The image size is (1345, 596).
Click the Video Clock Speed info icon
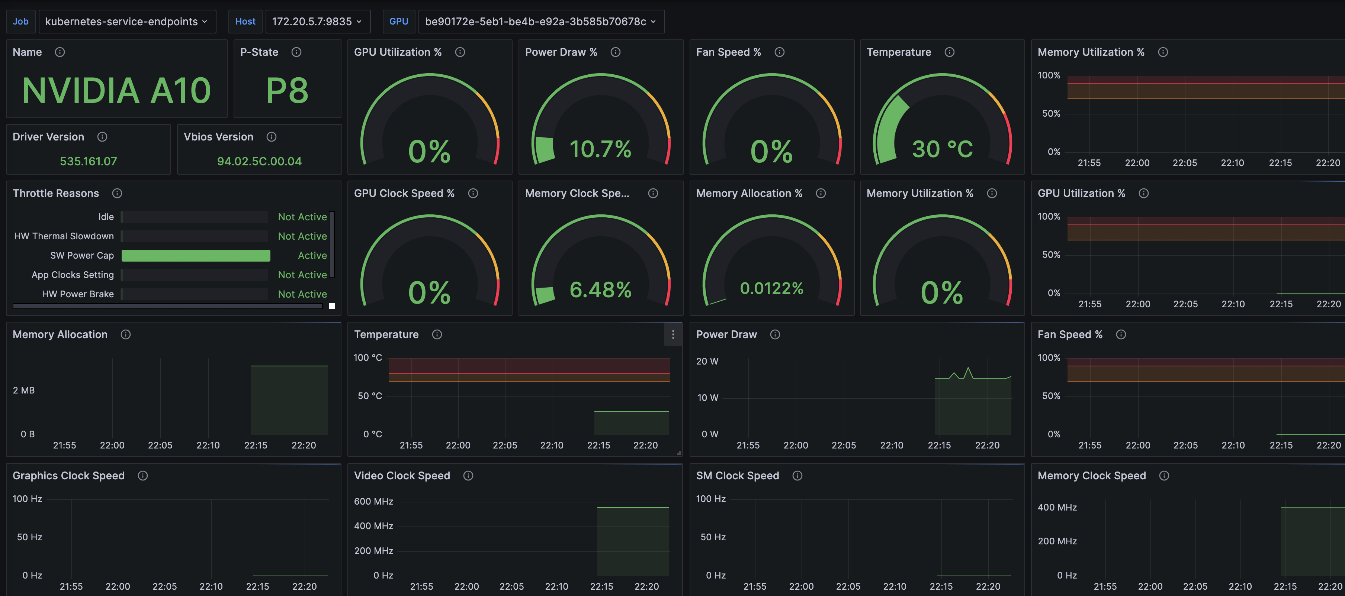pos(468,476)
